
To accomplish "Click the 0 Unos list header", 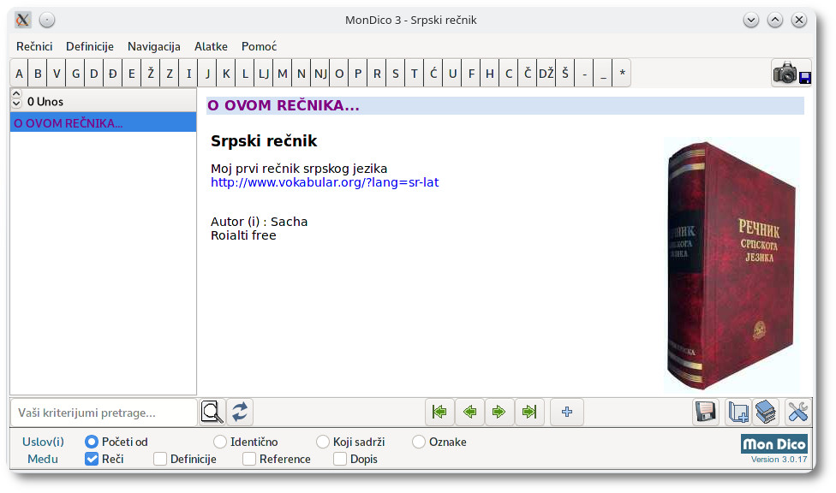I will tap(103, 101).
